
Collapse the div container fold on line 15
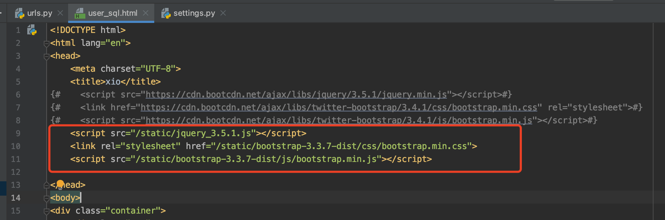pos(46,211)
